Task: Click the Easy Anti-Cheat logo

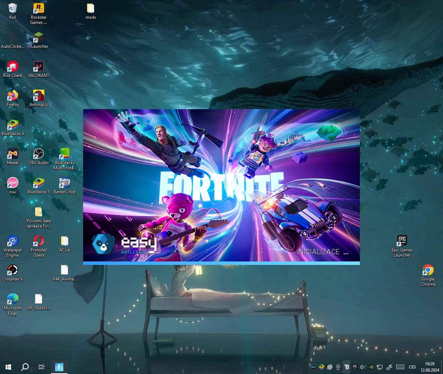Action: pos(127,244)
